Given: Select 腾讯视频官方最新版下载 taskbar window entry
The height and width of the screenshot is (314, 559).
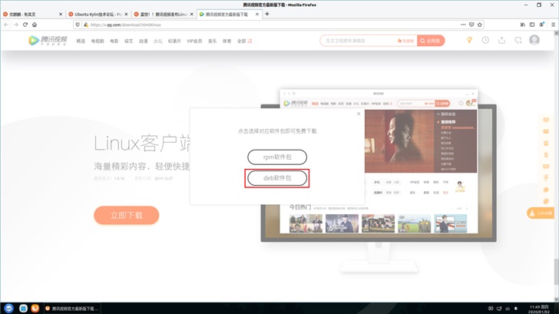Looking at the screenshot, I should tap(72, 309).
